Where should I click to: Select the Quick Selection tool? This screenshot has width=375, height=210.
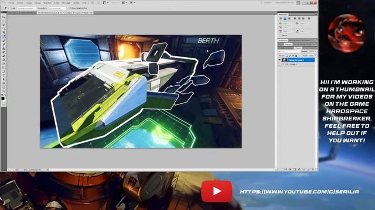[4, 29]
